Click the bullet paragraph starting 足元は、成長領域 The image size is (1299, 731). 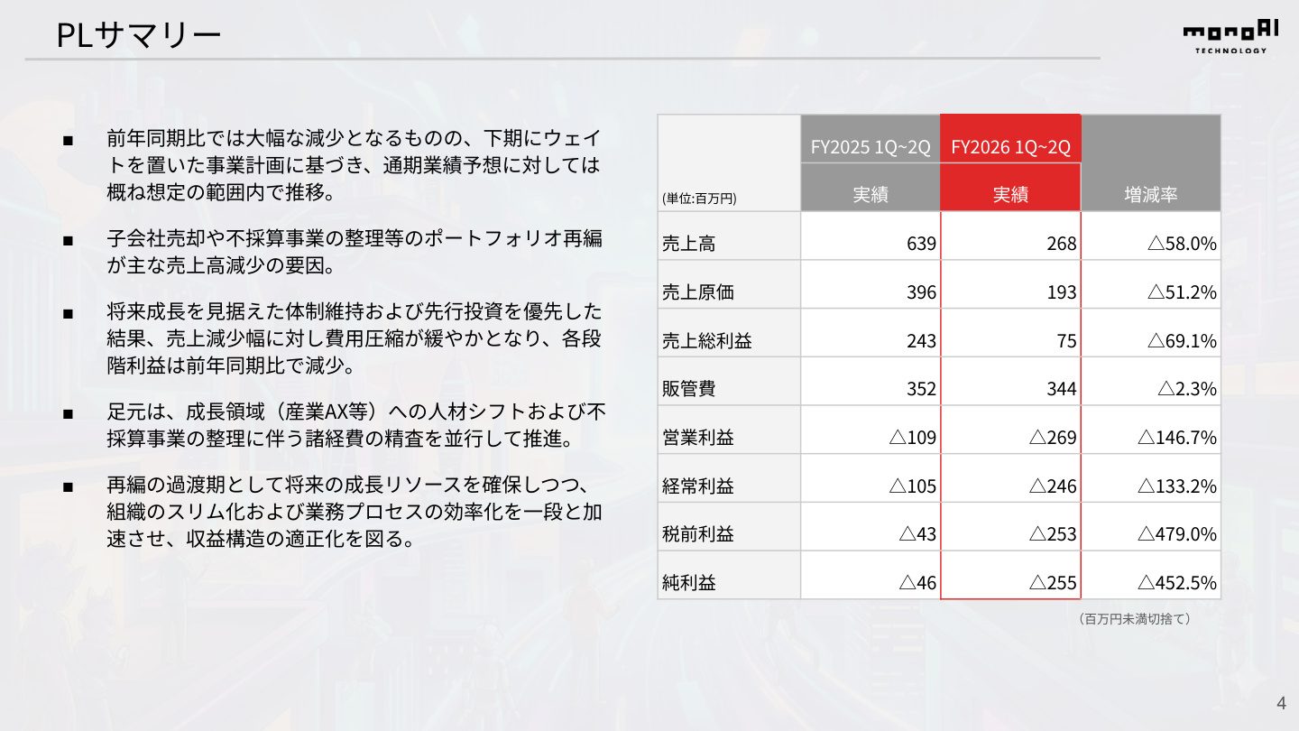[355, 426]
